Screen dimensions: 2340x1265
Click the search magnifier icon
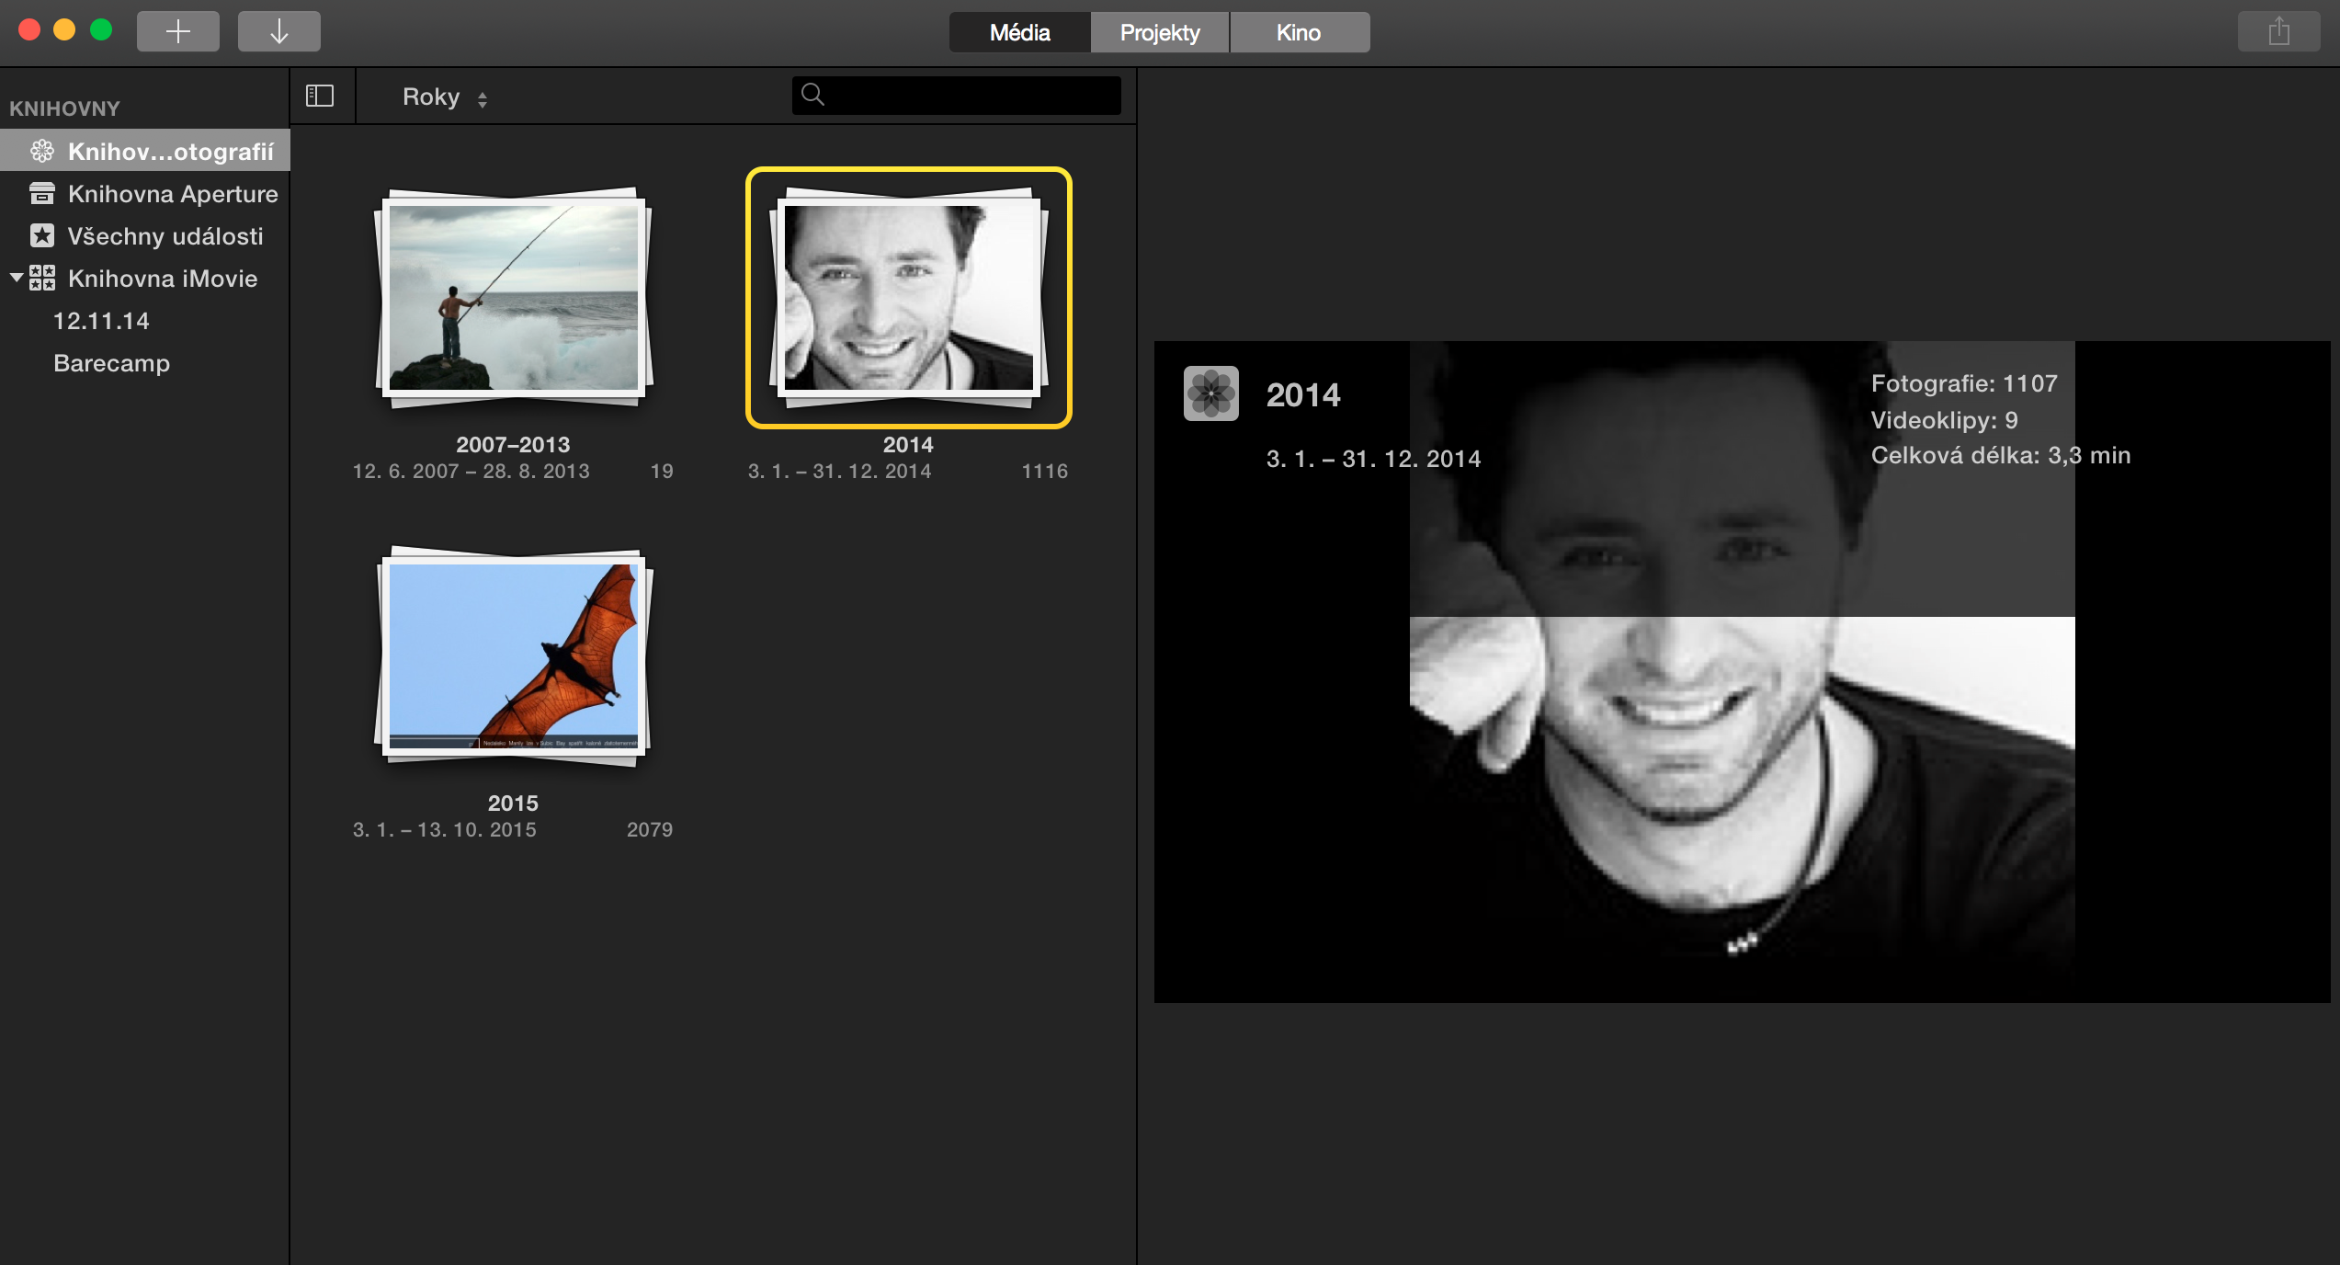[x=812, y=94]
